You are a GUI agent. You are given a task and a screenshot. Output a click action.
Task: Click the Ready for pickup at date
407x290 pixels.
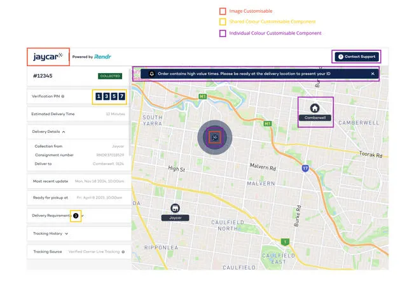click(99, 198)
